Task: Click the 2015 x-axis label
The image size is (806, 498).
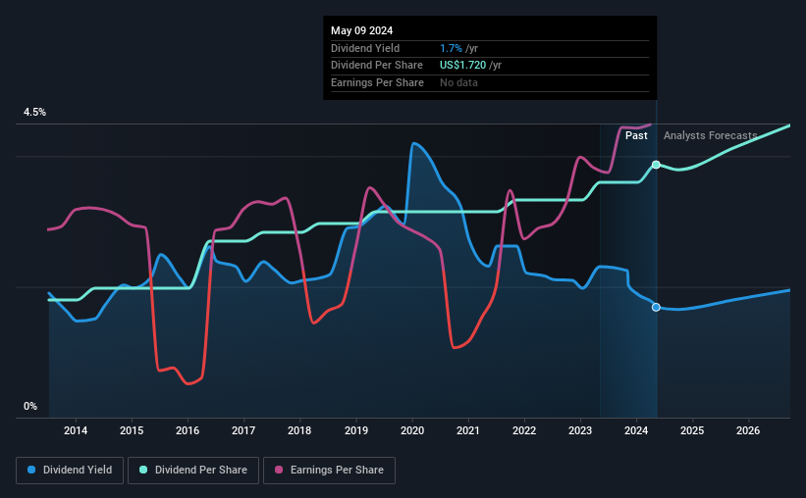Action: [132, 430]
